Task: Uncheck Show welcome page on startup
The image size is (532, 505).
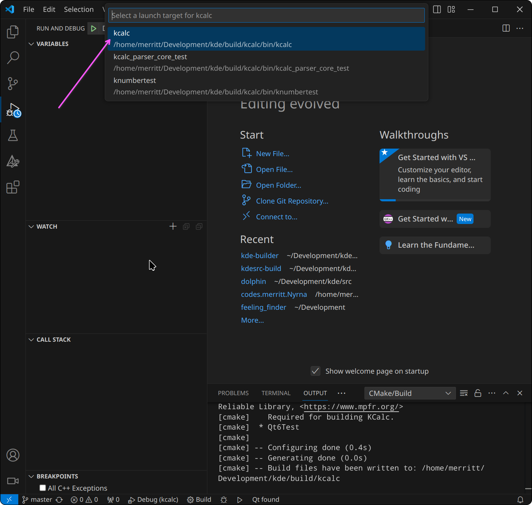Action: click(315, 371)
